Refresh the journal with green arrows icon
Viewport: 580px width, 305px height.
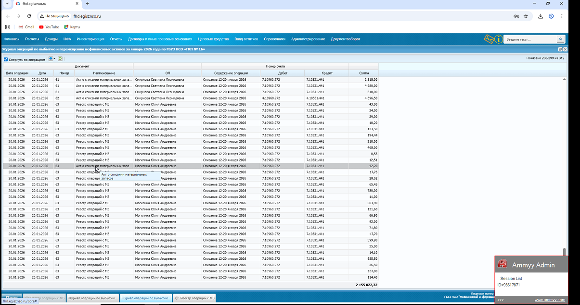(x=60, y=59)
